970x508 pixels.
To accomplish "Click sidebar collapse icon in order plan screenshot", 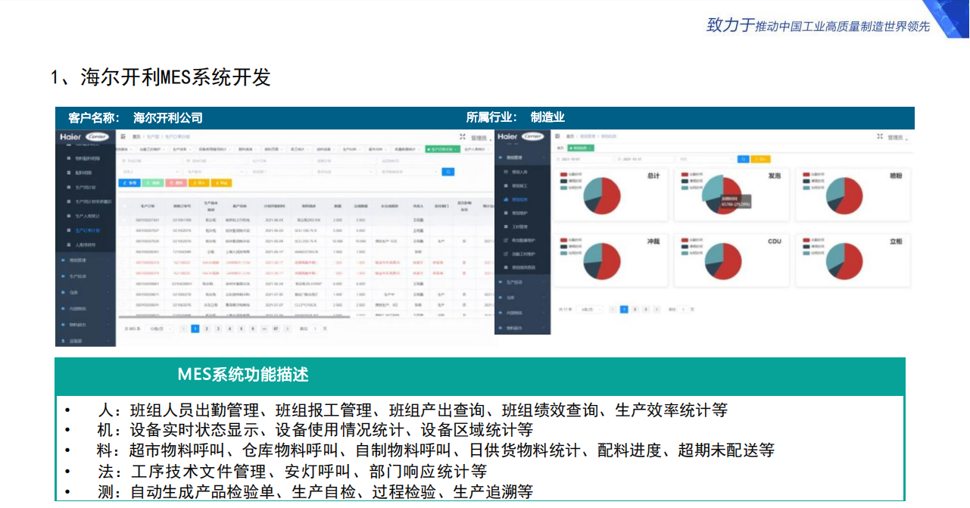I will pos(123,136).
